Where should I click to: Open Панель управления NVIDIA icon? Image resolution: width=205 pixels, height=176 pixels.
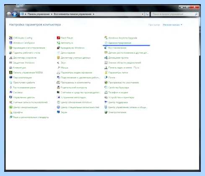(x=11, y=72)
